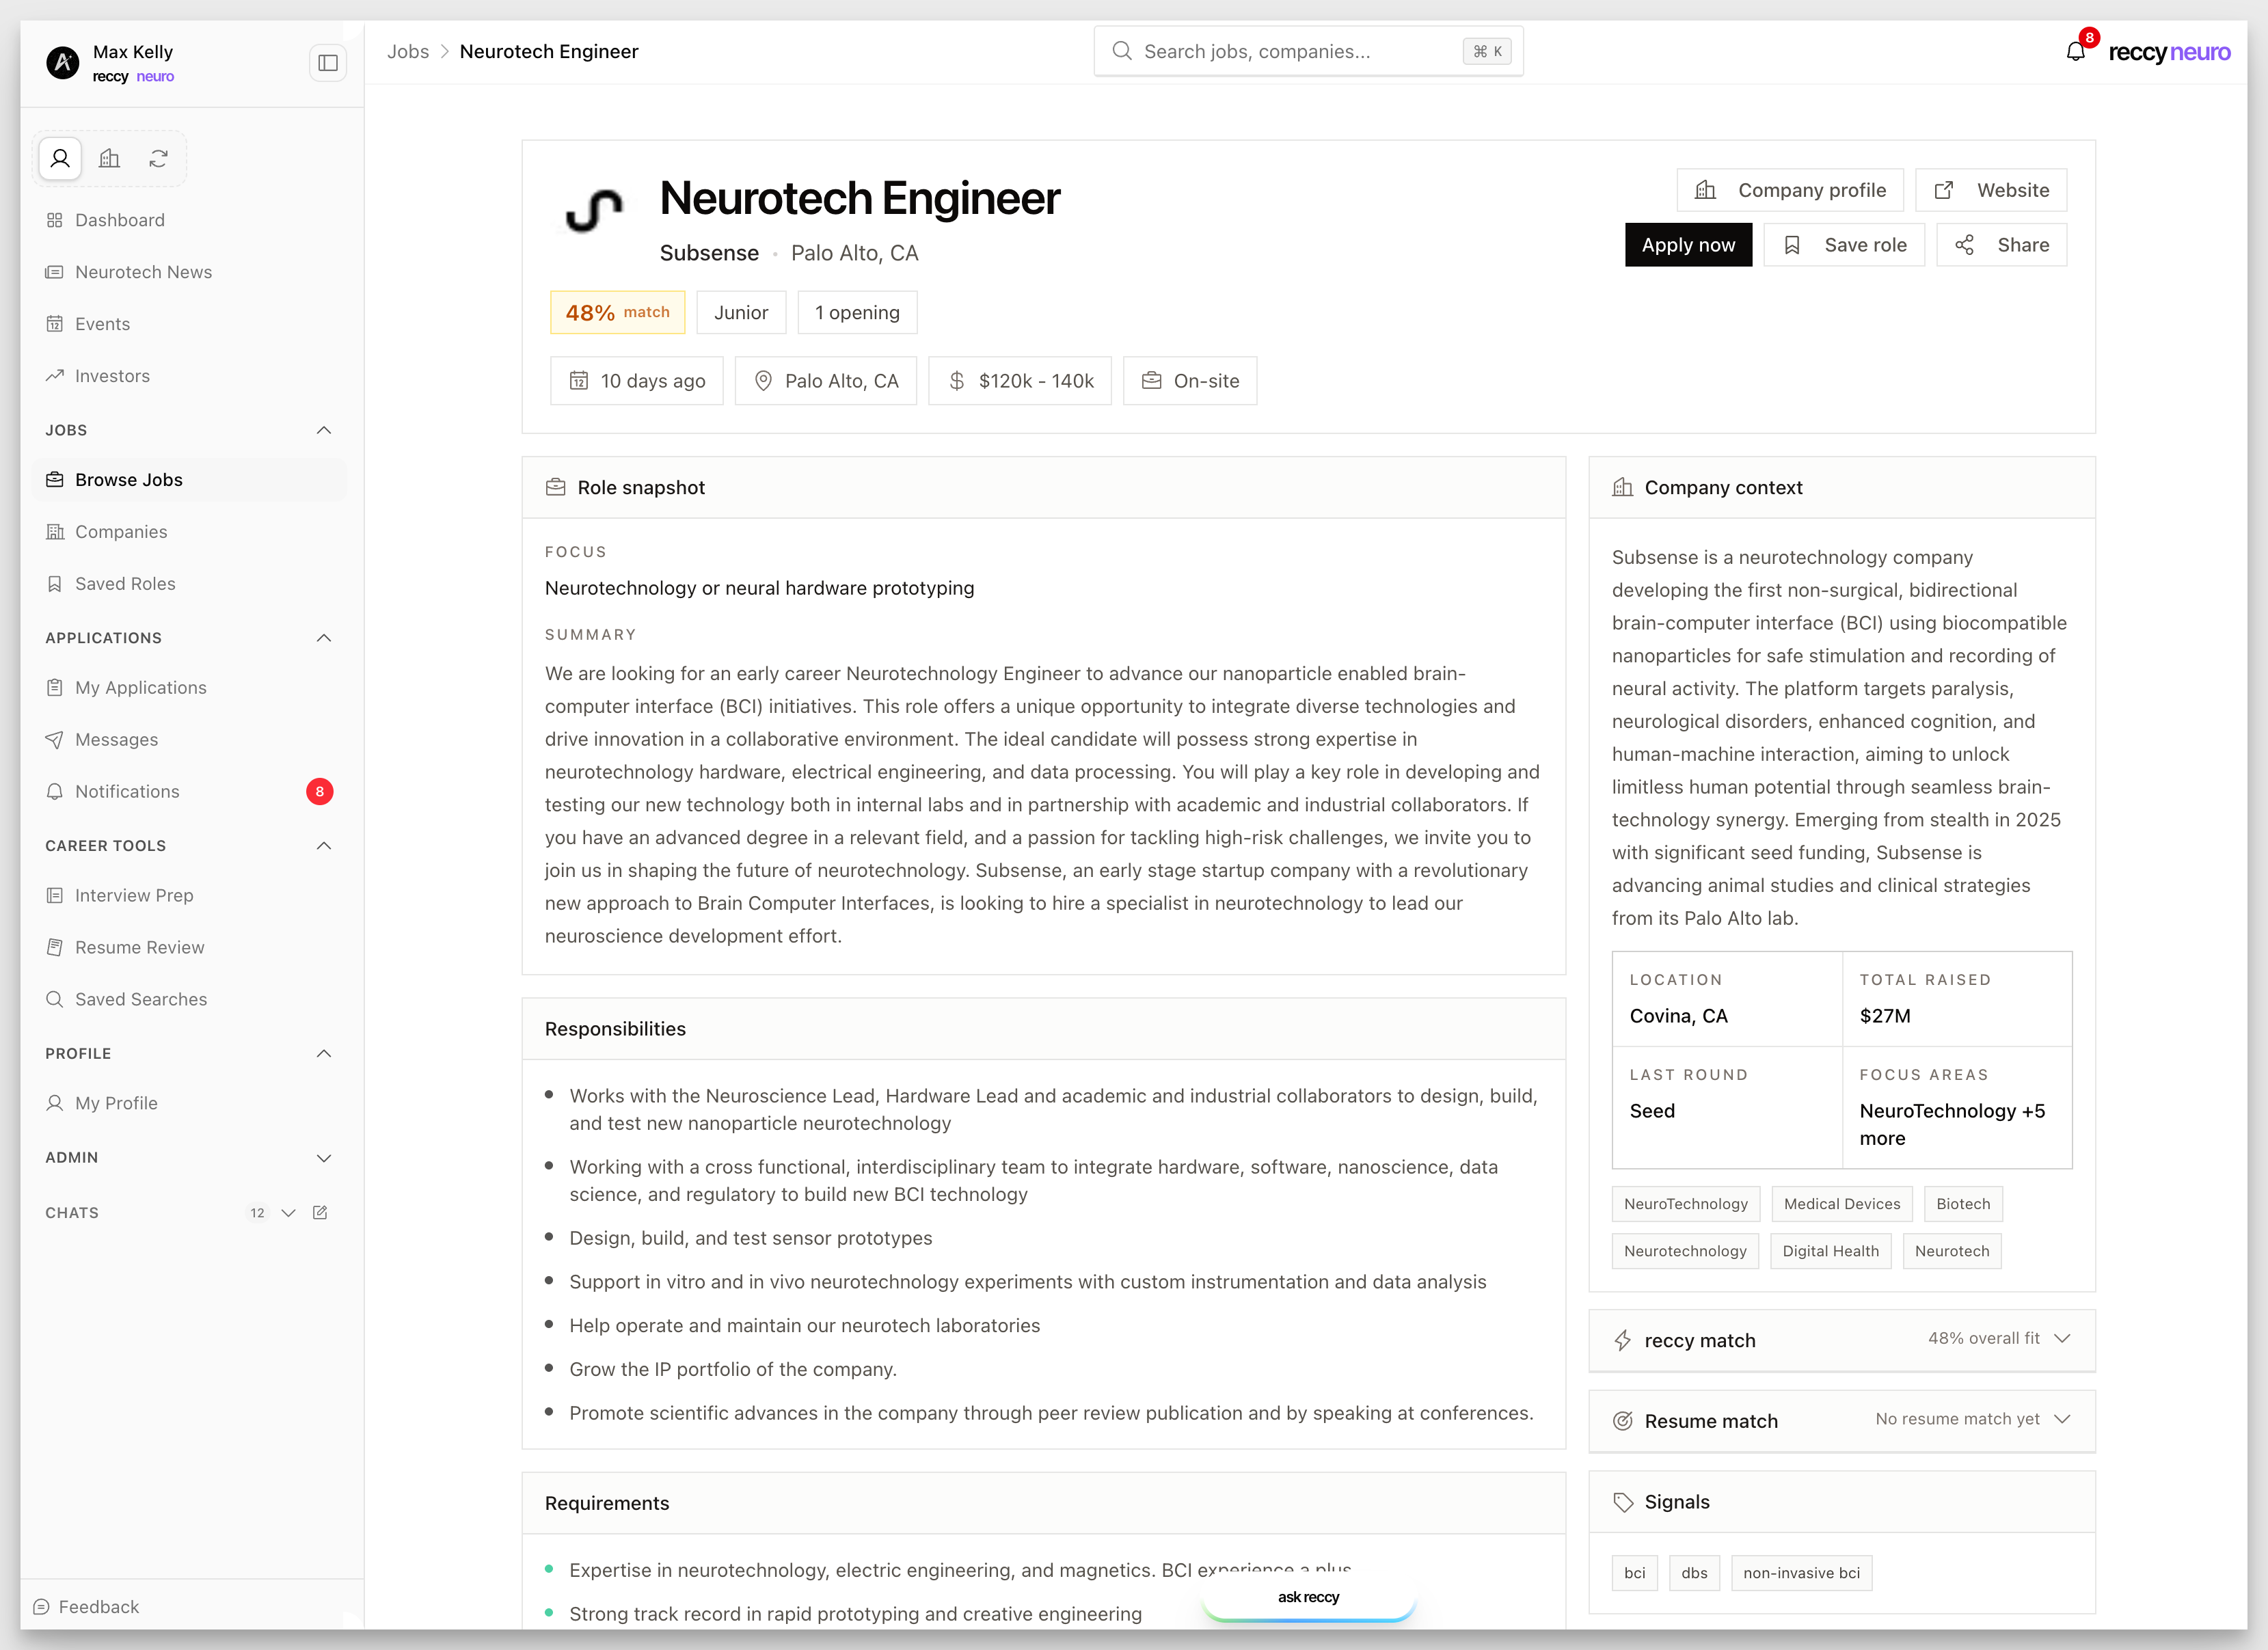This screenshot has height=1650, width=2268.
Task: Expand the ADMIN section
Action: (324, 1158)
